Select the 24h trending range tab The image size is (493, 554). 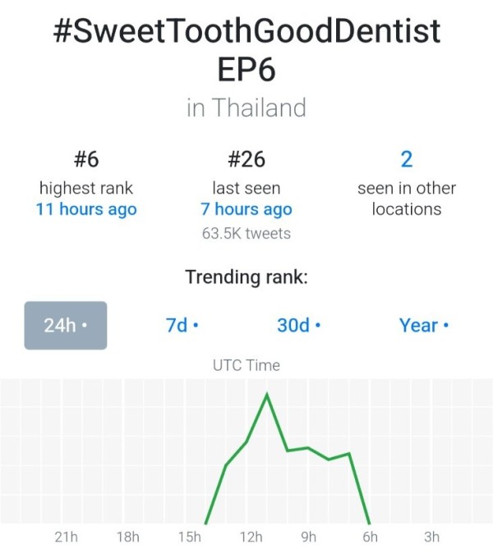[66, 325]
